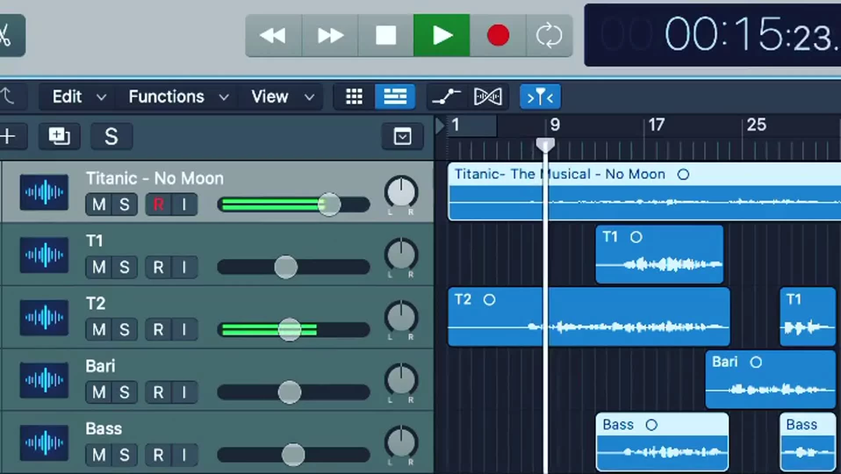
Task: Mute the Bari track
Action: [99, 392]
